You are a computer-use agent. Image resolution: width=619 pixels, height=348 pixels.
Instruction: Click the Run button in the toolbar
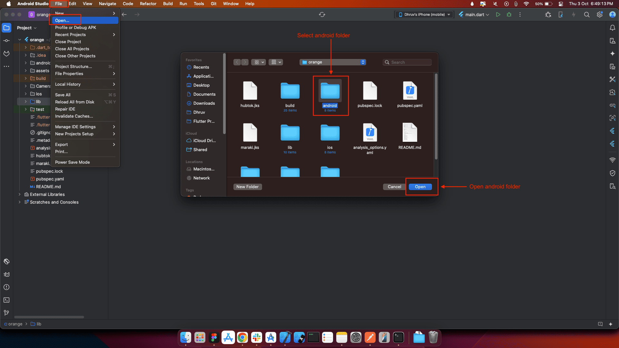click(498, 15)
